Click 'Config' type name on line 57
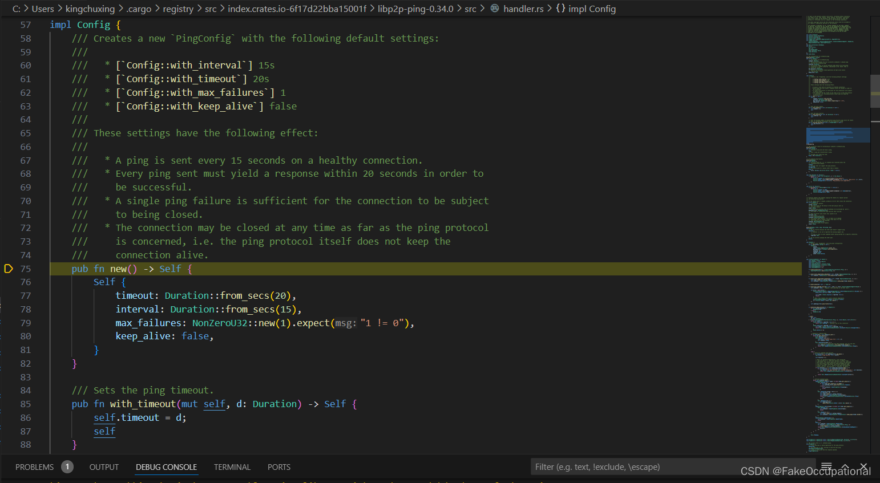The height and width of the screenshot is (483, 880). (94, 25)
